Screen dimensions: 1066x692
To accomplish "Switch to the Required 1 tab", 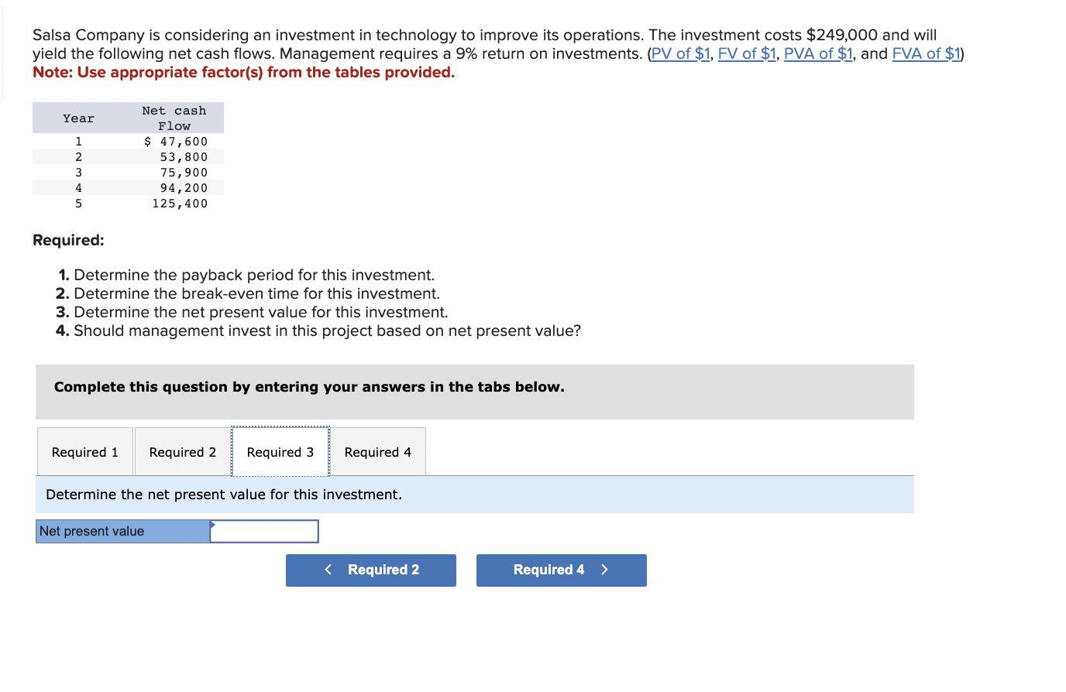I will pos(84,452).
